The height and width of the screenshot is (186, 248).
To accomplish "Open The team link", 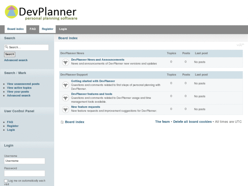I will pos(162,122).
